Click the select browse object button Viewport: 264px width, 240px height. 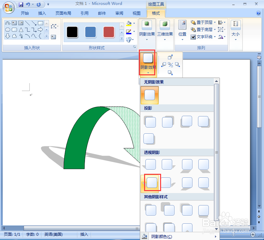point(259,217)
